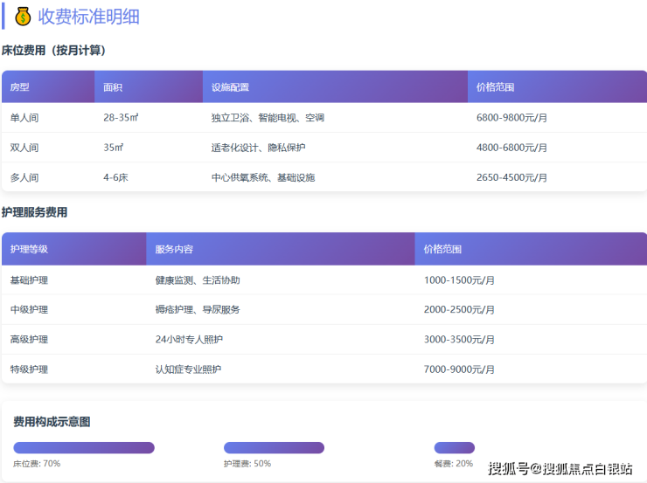Click the 设施配置 column header
The height and width of the screenshot is (483, 647).
(230, 87)
